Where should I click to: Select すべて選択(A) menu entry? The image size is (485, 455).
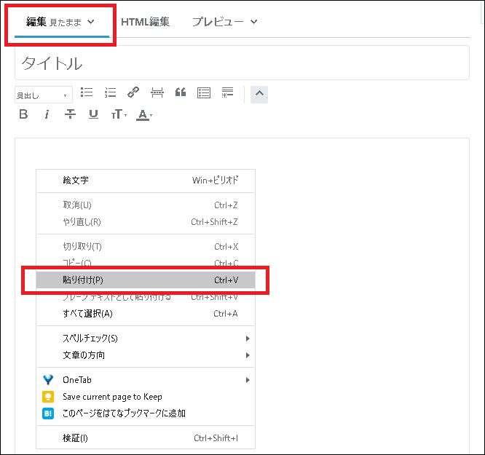point(146,314)
